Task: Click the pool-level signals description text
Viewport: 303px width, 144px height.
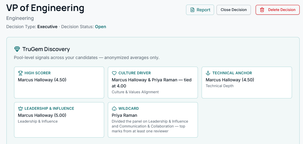Action: pyautogui.click(x=86, y=58)
